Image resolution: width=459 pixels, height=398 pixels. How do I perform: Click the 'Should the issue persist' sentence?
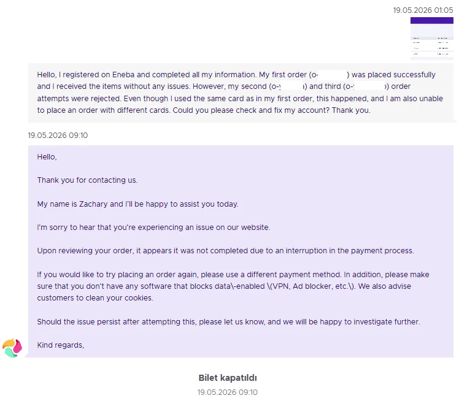[x=228, y=322]
